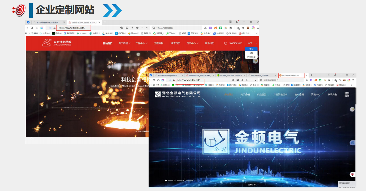Select 中文 in the open language menu

pos(251,49)
